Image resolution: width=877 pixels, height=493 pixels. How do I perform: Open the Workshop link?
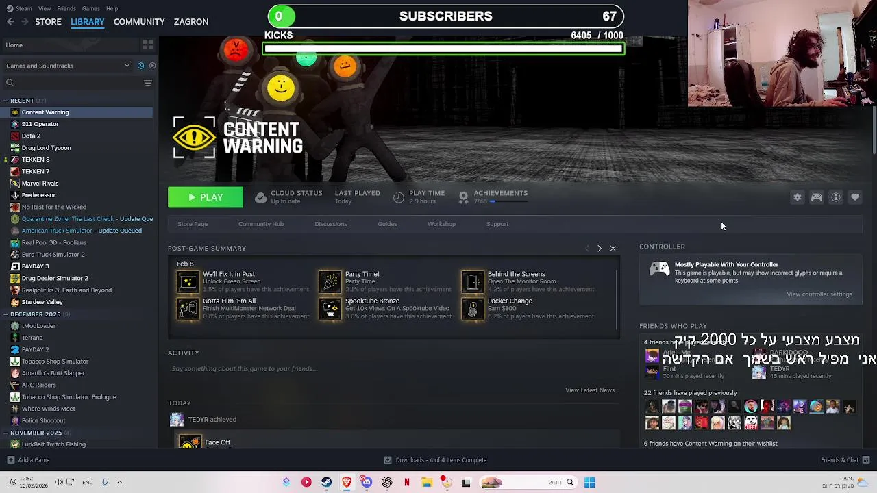[441, 224]
